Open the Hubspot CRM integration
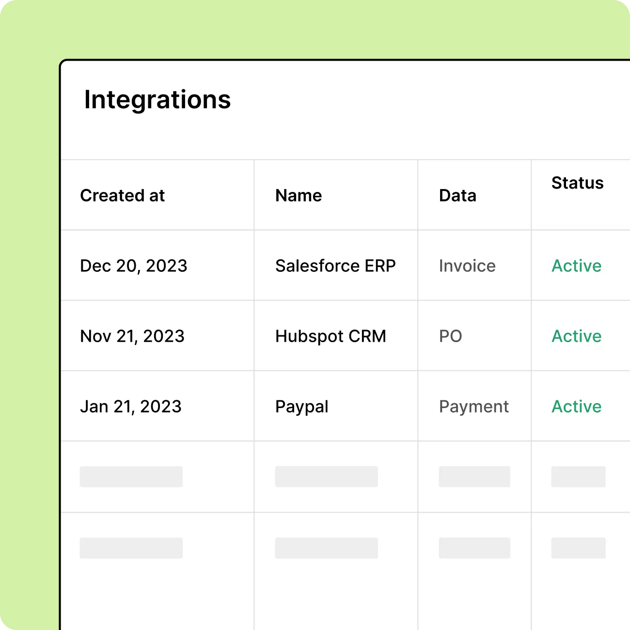The image size is (630, 630). tap(331, 336)
